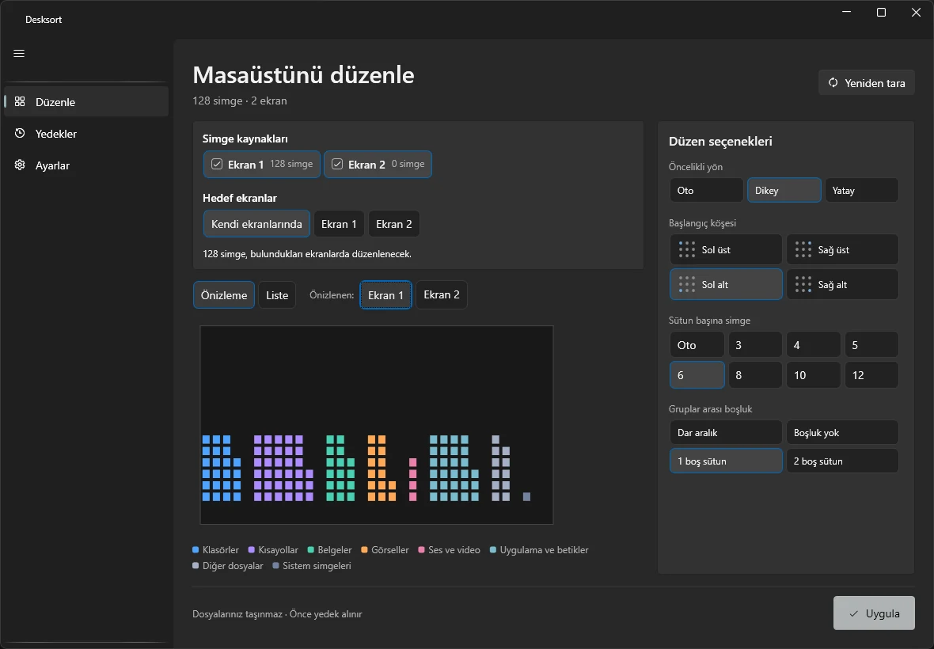The width and height of the screenshot is (934, 649).
Task: Set 5 icons per column
Action: pos(871,345)
